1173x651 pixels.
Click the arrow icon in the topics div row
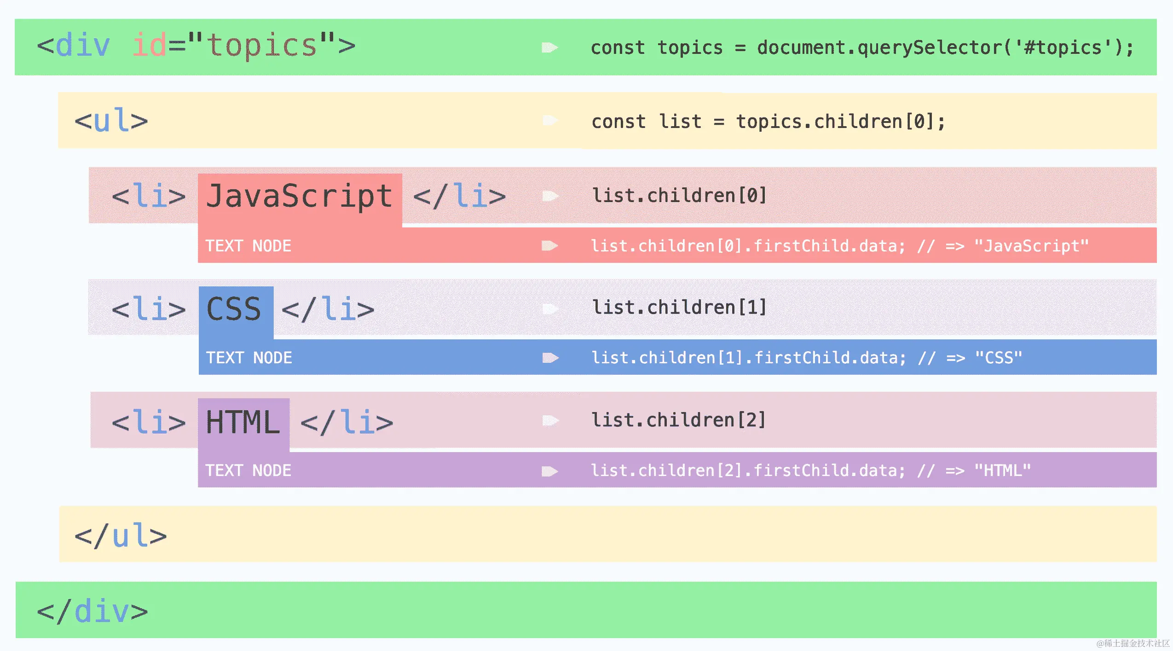pos(549,47)
